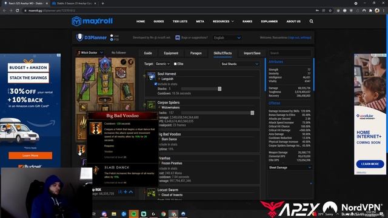This screenshot has width=388, height=218.
Task: Select the PTR radio button
Action: [x=112, y=39]
